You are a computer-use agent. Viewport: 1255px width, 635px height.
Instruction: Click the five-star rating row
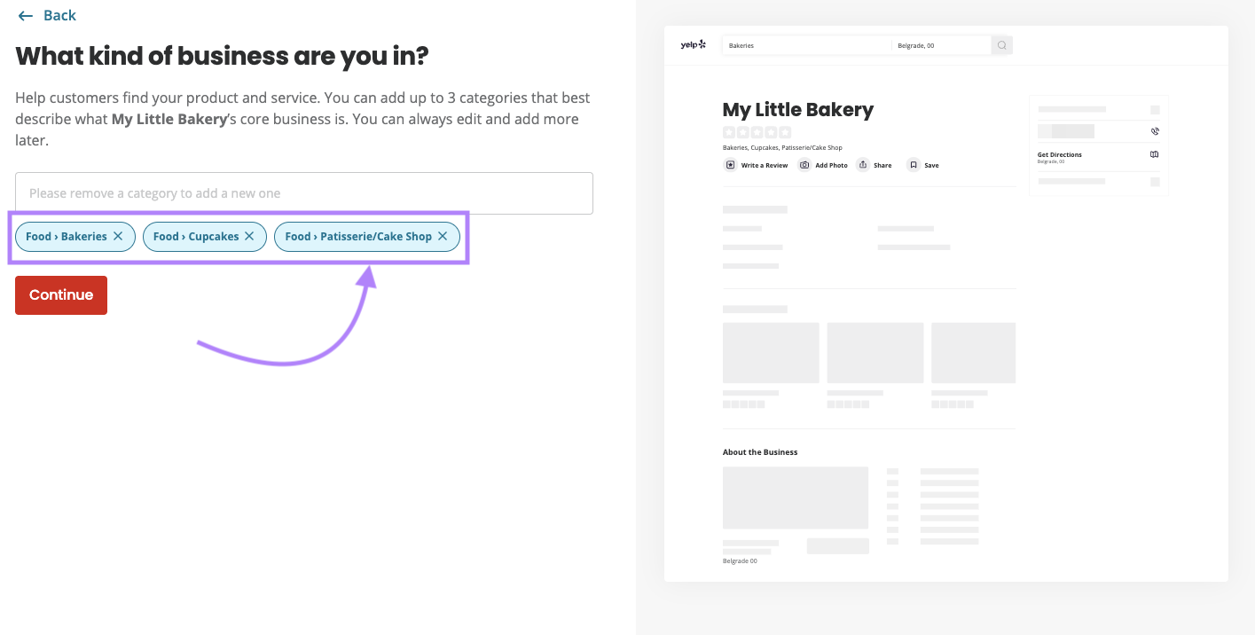757,131
